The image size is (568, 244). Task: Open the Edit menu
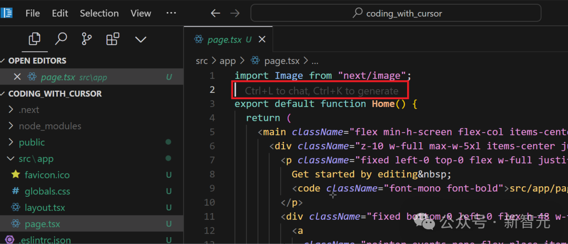60,13
